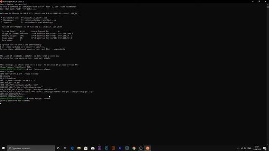The height and width of the screenshot is (151, 269).
Task: Open the Windows Start menu
Action: pyautogui.click(x=3, y=148)
